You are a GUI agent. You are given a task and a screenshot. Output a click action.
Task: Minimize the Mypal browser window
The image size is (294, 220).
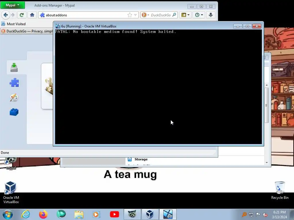(x=192, y=7)
